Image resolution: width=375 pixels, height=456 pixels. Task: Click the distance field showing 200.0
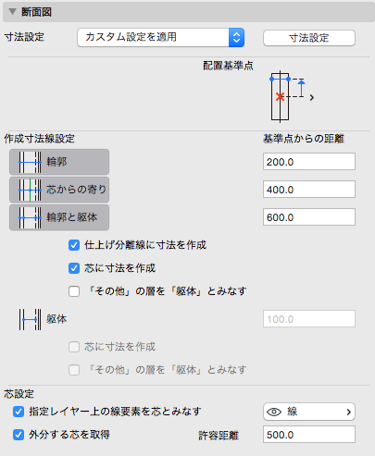click(x=309, y=162)
